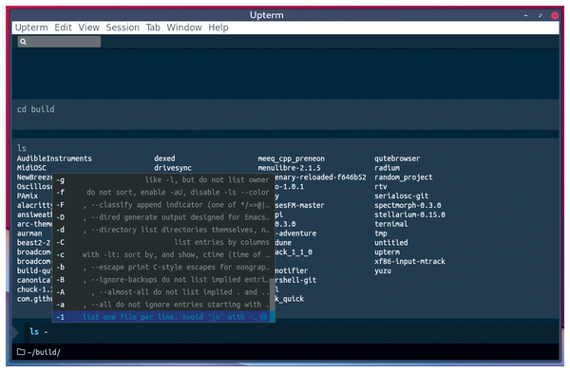Viewport: 570px width, 372px height.
Task: Click the ~/build/ directory path
Action: 44,352
